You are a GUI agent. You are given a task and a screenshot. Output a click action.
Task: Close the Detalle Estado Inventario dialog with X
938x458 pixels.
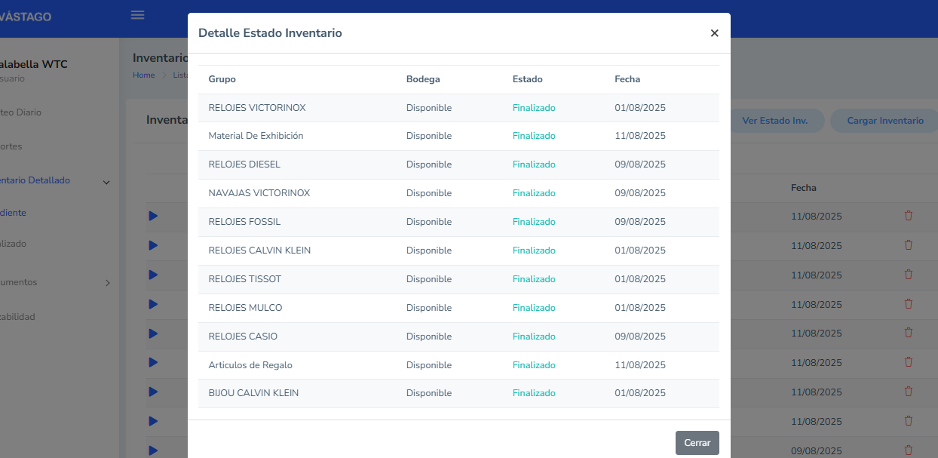[x=714, y=33]
